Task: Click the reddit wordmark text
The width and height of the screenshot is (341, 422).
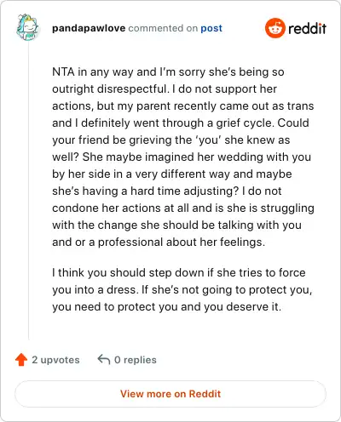Action: (308, 28)
